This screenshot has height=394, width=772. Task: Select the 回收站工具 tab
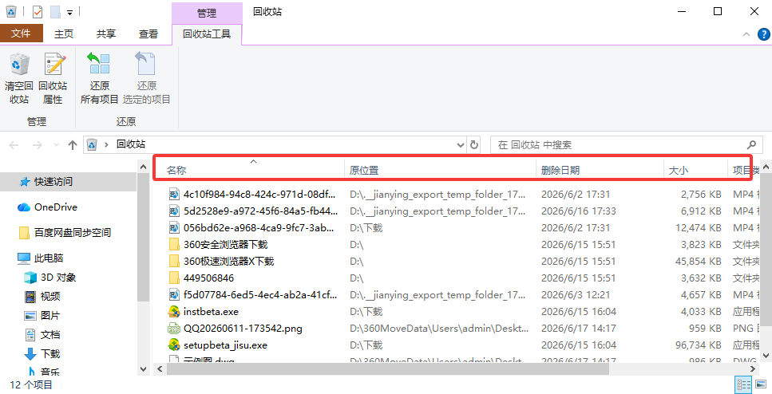207,34
